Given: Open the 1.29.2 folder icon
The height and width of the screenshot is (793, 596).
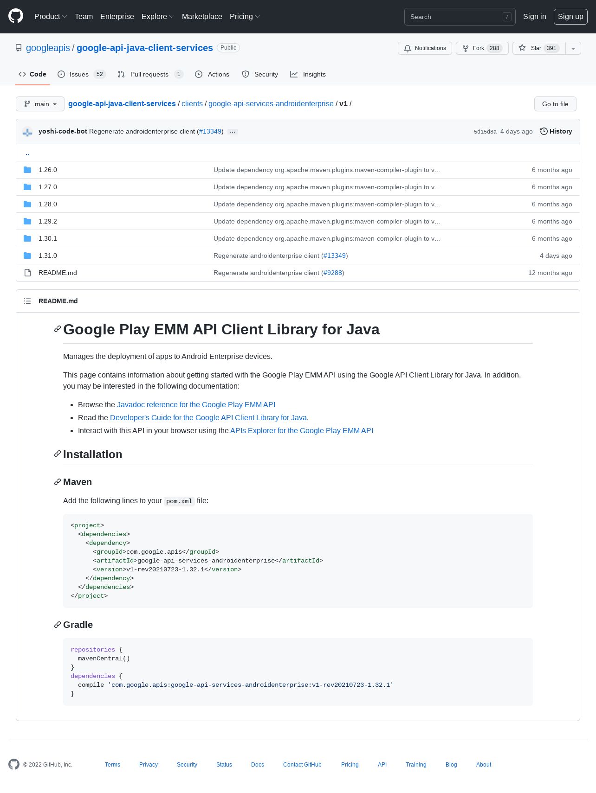Looking at the screenshot, I should tap(27, 221).
